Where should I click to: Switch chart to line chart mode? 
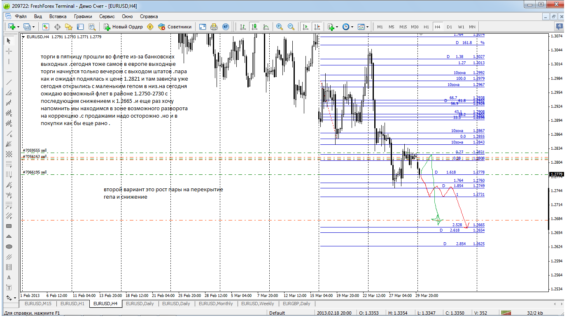pyautogui.click(x=266, y=27)
